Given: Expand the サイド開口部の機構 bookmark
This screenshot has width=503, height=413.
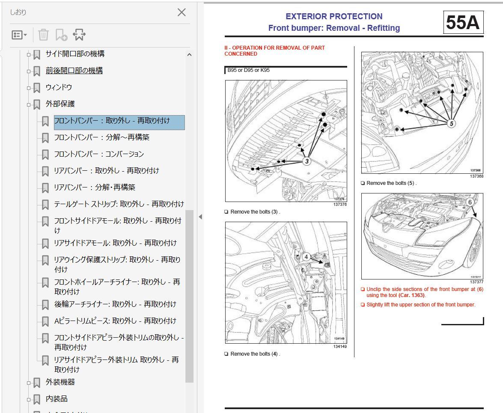Looking at the screenshot, I should click(x=29, y=54).
